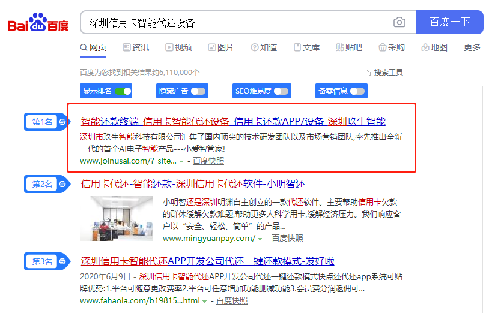
Task: Switch to the 视频 tab
Action: pyautogui.click(x=178, y=47)
